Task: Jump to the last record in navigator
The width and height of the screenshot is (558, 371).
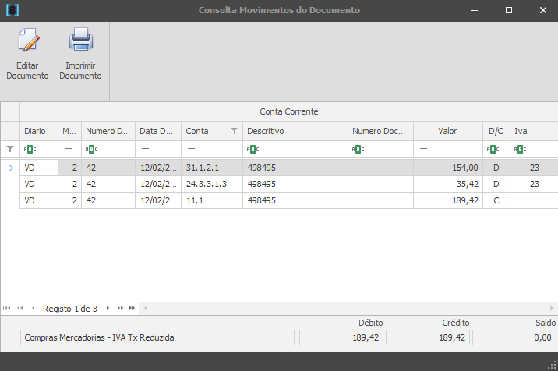Action: pyautogui.click(x=133, y=309)
